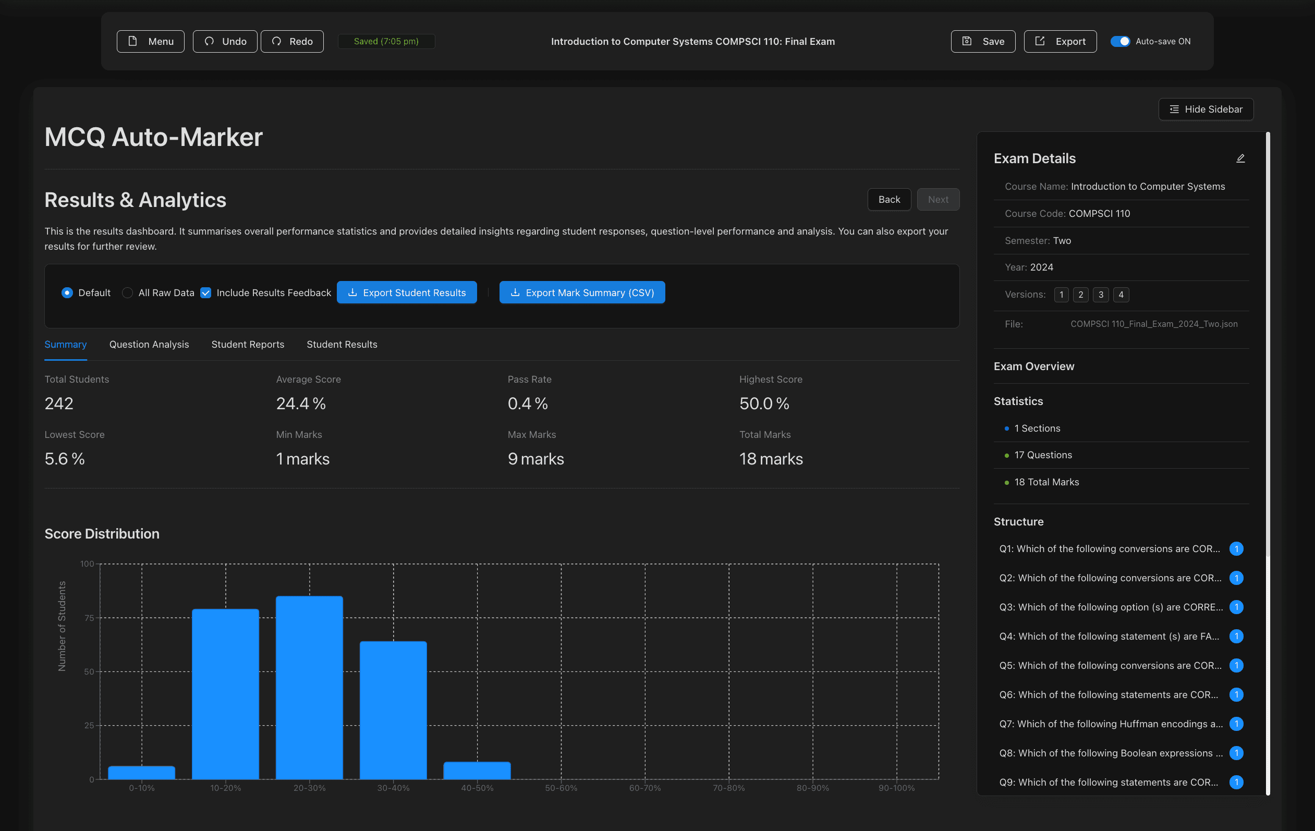This screenshot has width=1315, height=831.
Task: Uncheck Include Results Feedback checkbox
Action: tap(206, 292)
